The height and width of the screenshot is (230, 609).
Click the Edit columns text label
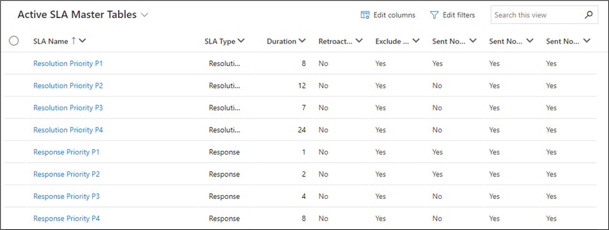(394, 15)
